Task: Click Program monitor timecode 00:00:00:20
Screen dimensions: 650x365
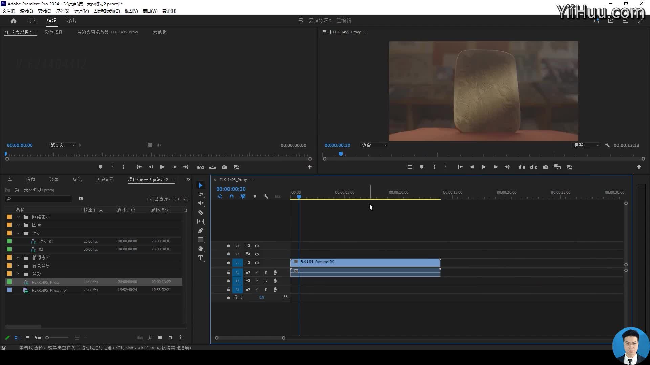Action: (x=337, y=145)
